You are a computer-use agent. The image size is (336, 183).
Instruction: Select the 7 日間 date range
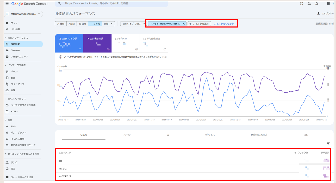(x=72, y=24)
